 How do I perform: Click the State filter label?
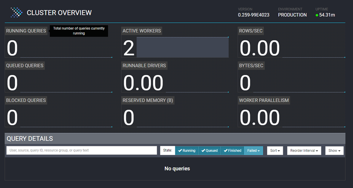pos(168,151)
